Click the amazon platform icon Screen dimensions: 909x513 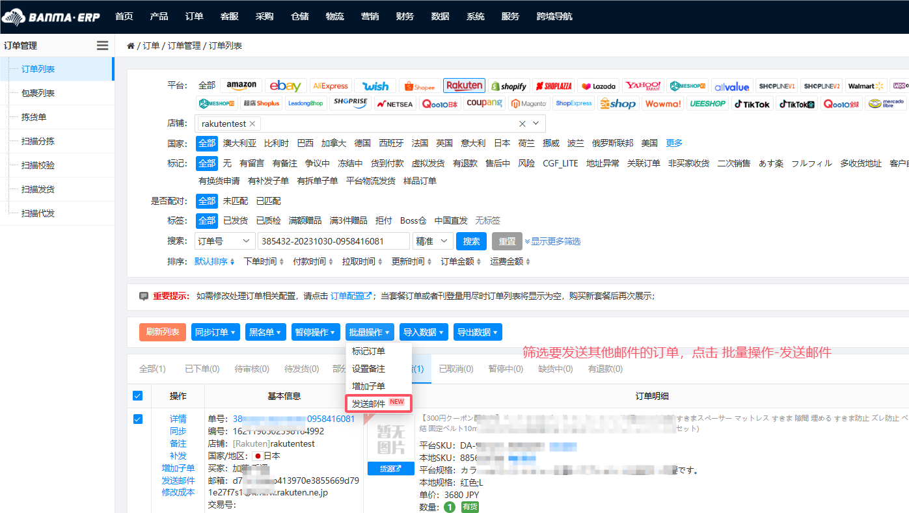tap(241, 85)
